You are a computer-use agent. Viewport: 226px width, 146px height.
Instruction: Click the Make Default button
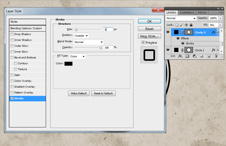tap(79, 93)
